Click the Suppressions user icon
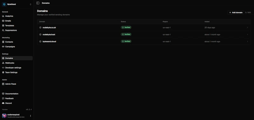This screenshot has width=254, height=120. coord(3,30)
